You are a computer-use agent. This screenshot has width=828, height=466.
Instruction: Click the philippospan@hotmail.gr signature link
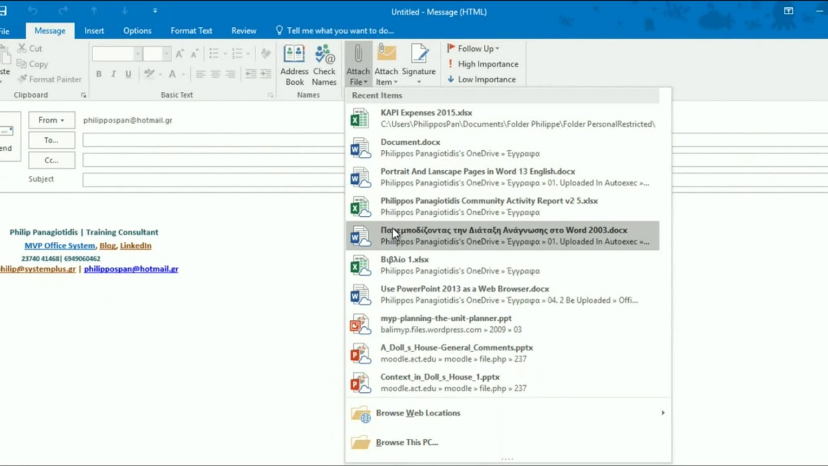pyautogui.click(x=131, y=269)
